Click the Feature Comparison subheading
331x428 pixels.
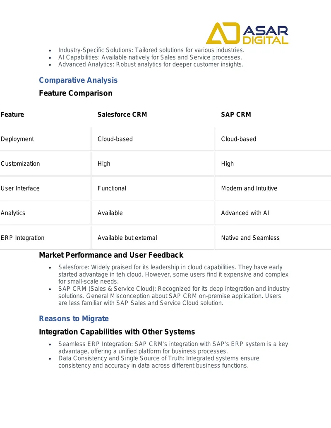76,93
